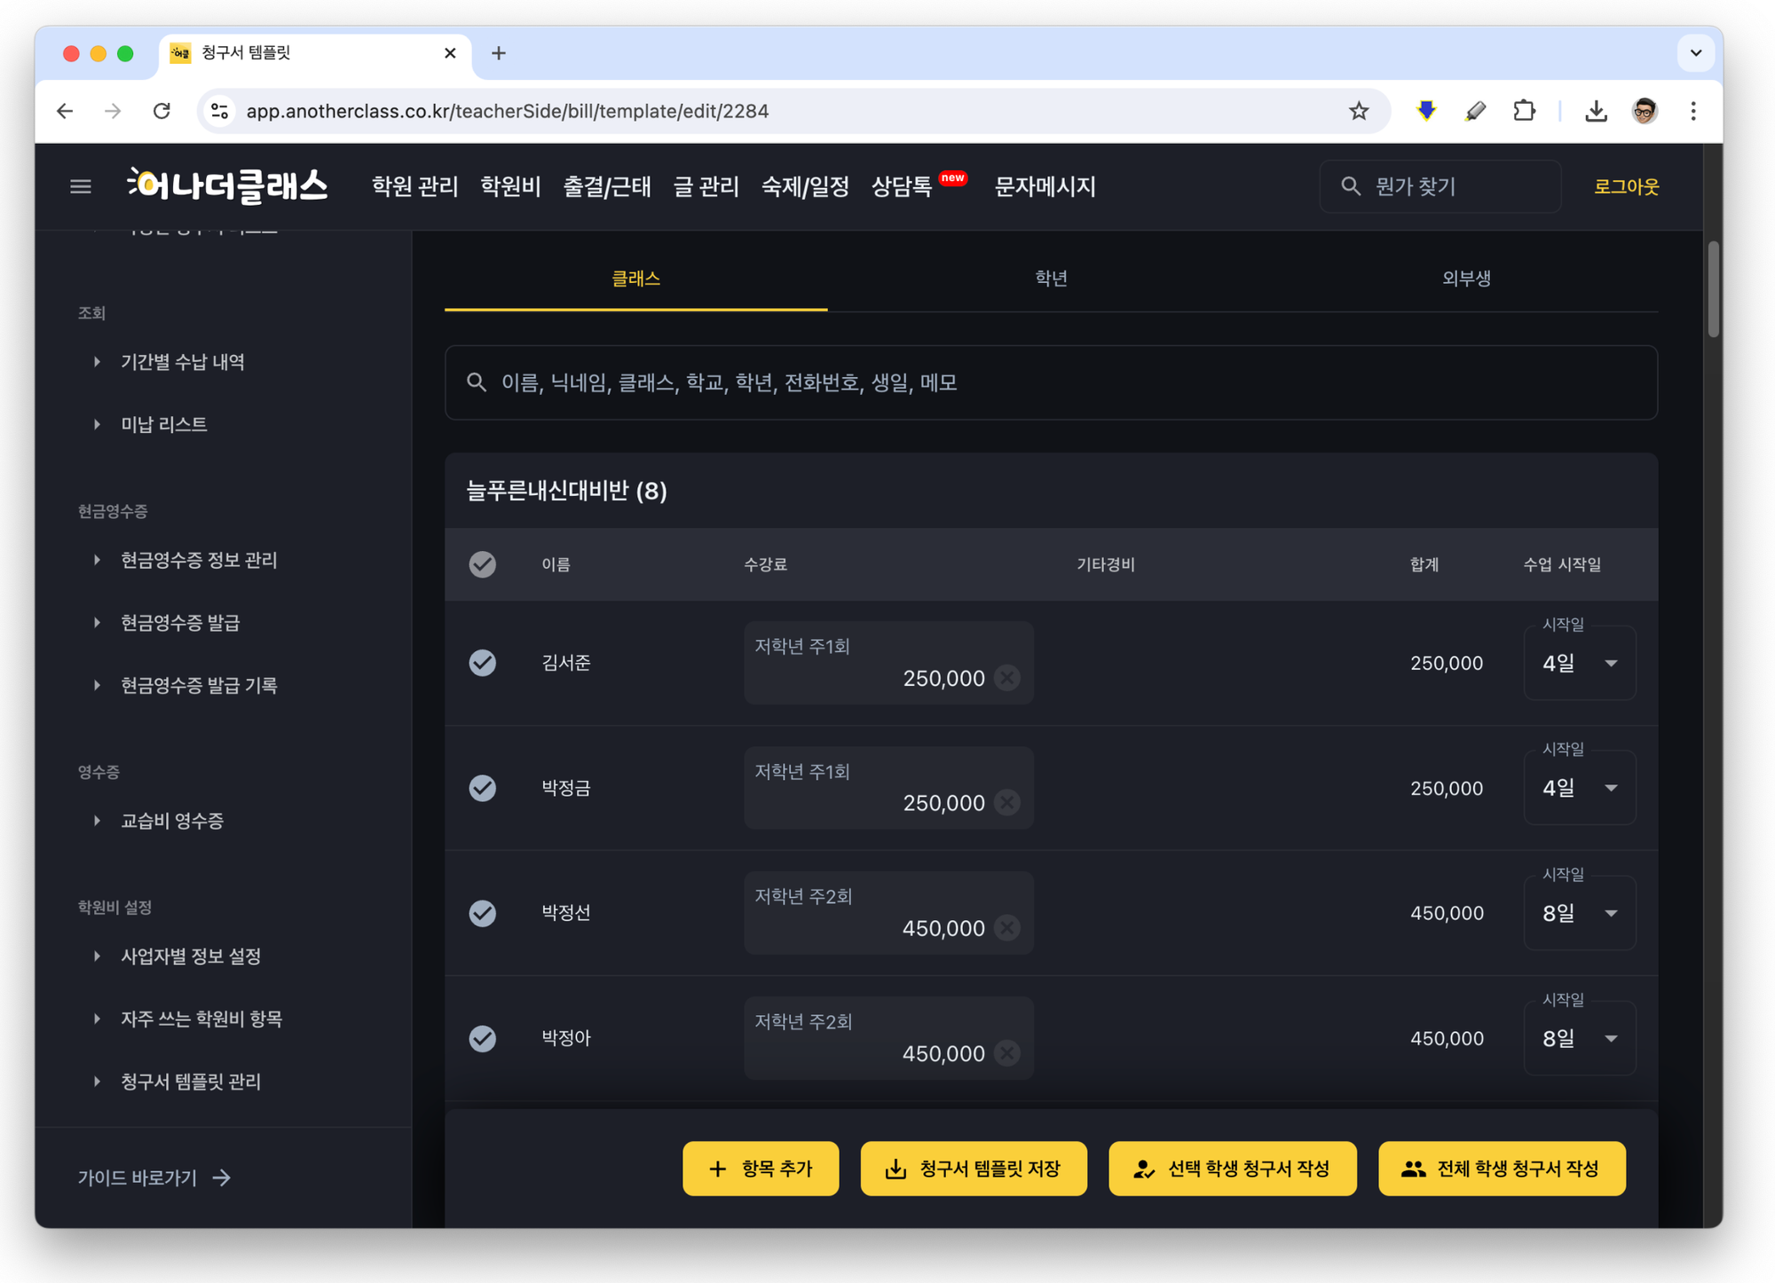The width and height of the screenshot is (1775, 1283).
Task: Open the browser downloads icon
Action: (x=1596, y=111)
